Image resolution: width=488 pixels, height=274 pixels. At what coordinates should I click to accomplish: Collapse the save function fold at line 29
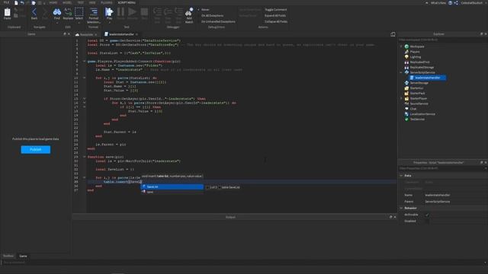pos(84,157)
